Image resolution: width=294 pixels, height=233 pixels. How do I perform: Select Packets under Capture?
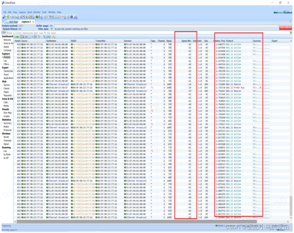click(7, 57)
